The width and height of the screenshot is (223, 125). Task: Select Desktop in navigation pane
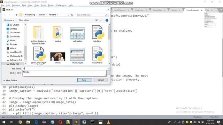coord(12,29)
